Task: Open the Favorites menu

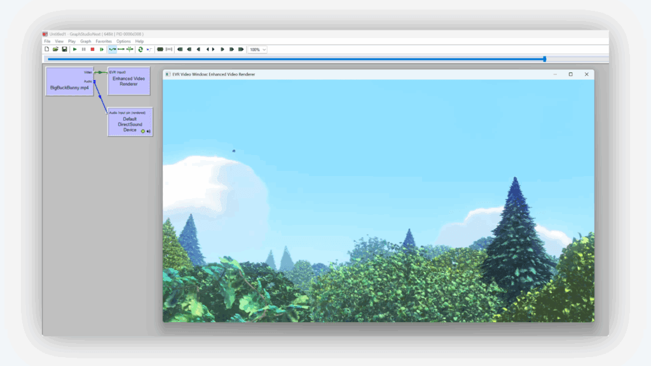Action: [104, 41]
